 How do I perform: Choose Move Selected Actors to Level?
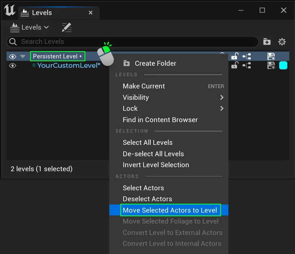170,210
